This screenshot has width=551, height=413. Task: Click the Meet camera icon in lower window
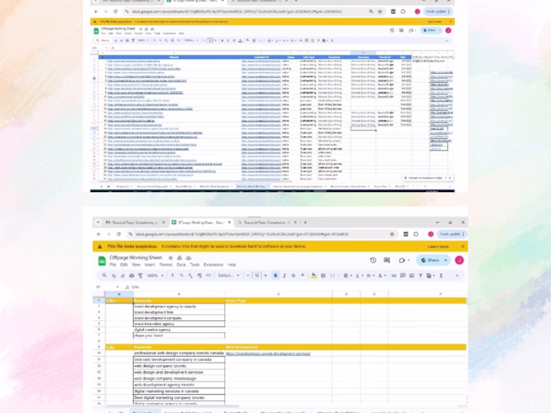pos(402,260)
